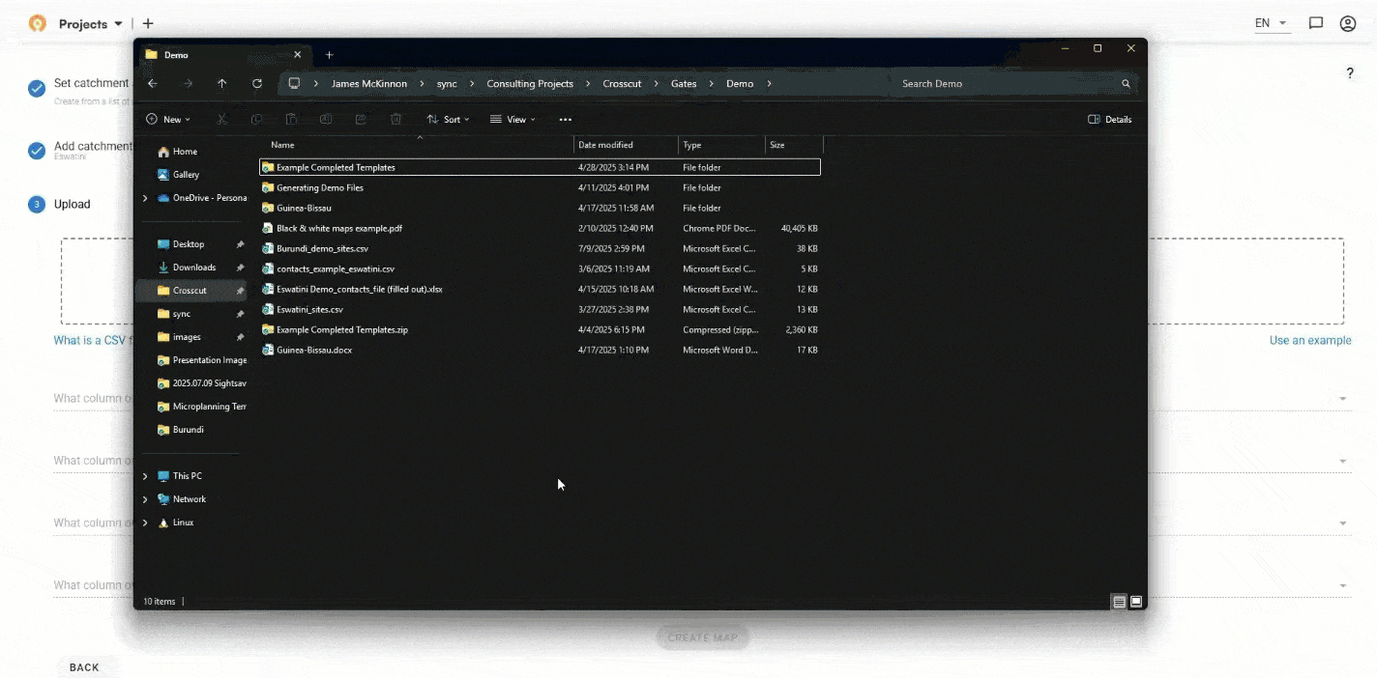Open the user account profile icon
Screen dimensions: 1377x678
coord(1348,23)
